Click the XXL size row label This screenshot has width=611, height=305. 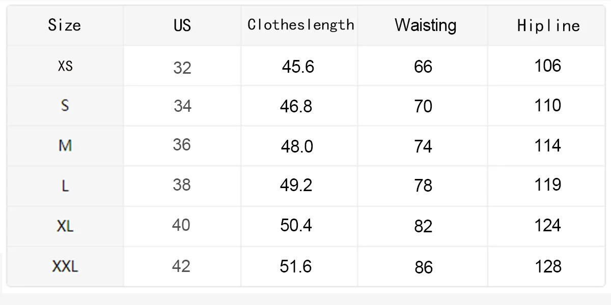click(x=65, y=266)
